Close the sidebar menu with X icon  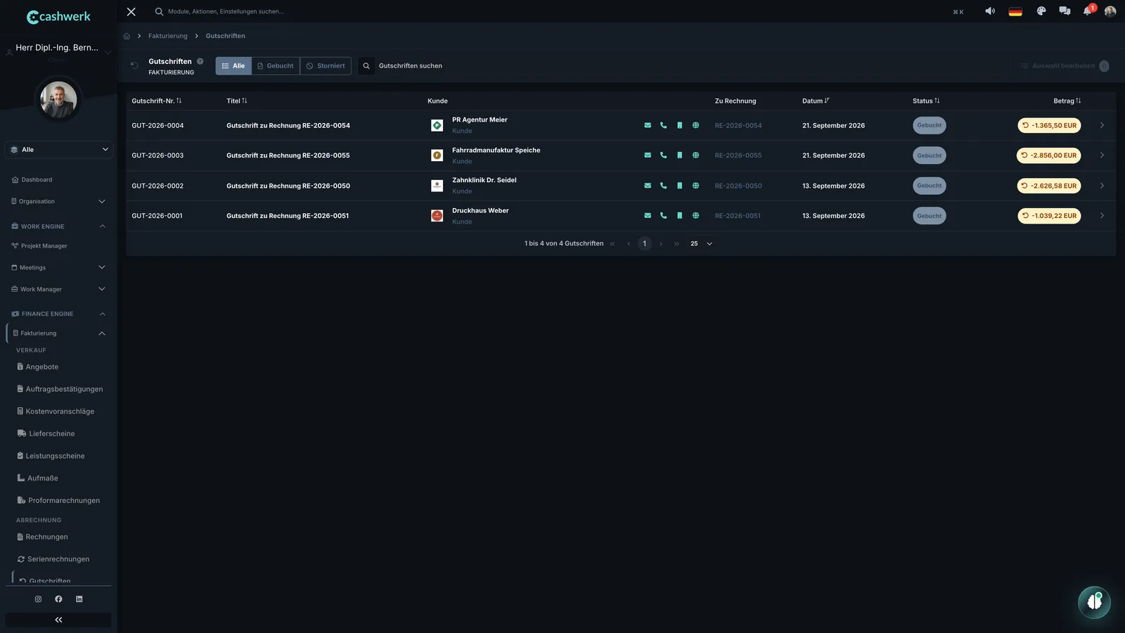click(x=131, y=11)
